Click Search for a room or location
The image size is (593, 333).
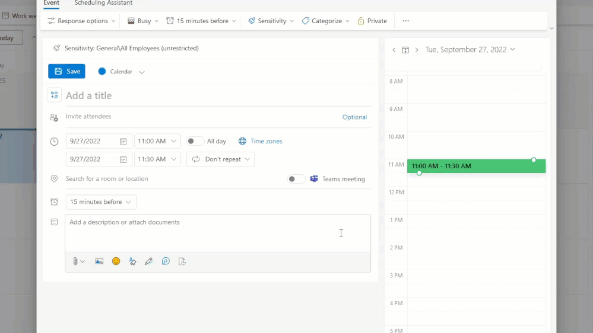pyautogui.click(x=174, y=178)
